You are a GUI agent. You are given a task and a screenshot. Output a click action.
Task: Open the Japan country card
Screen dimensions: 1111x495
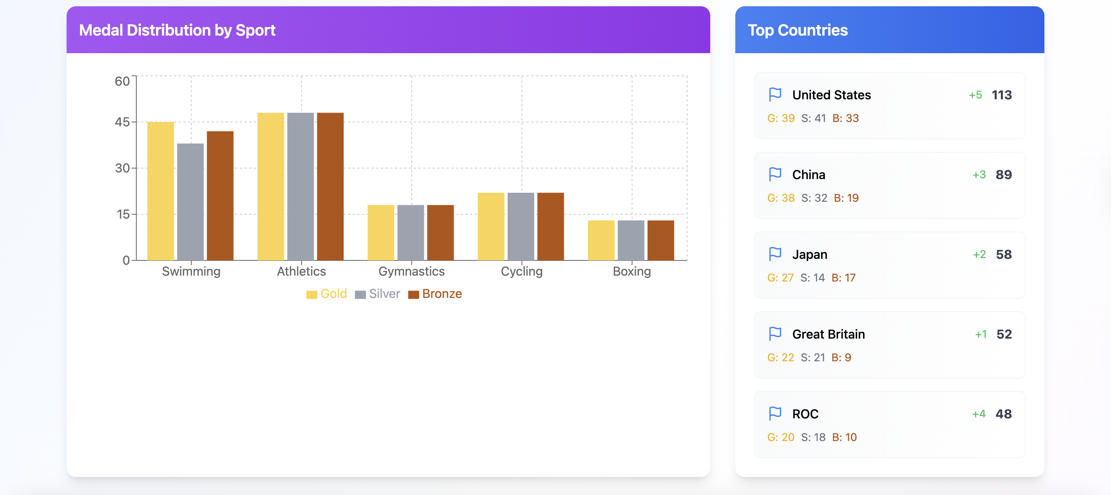(889, 265)
